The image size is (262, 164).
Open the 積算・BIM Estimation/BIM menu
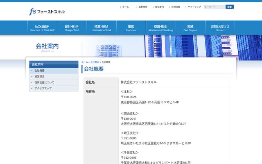click(102, 28)
